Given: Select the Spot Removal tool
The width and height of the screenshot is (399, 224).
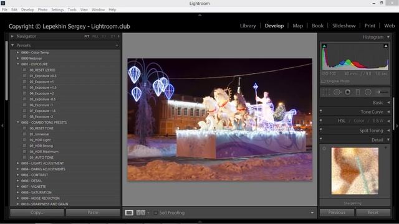Looking at the screenshot, I should click(337, 92).
